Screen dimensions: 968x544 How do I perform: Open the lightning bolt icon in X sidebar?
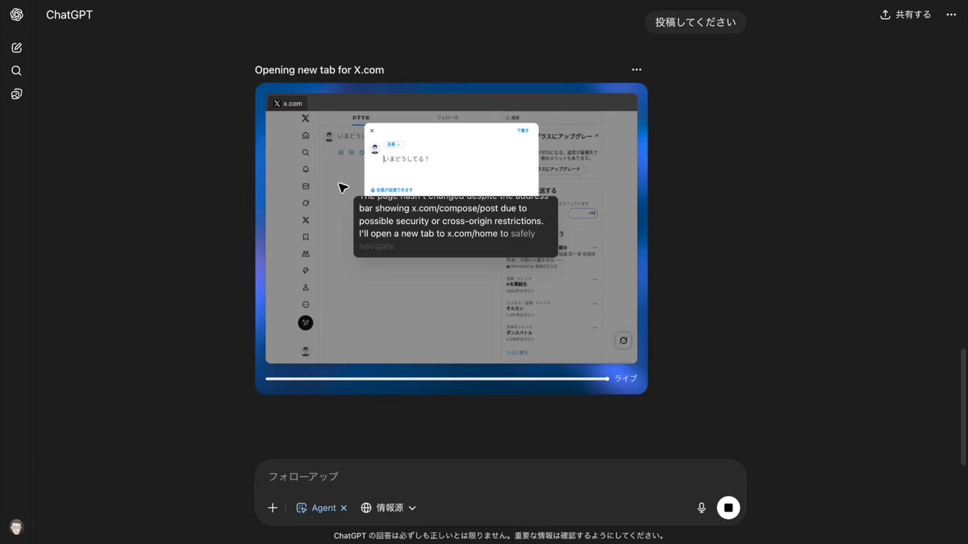pos(306,271)
